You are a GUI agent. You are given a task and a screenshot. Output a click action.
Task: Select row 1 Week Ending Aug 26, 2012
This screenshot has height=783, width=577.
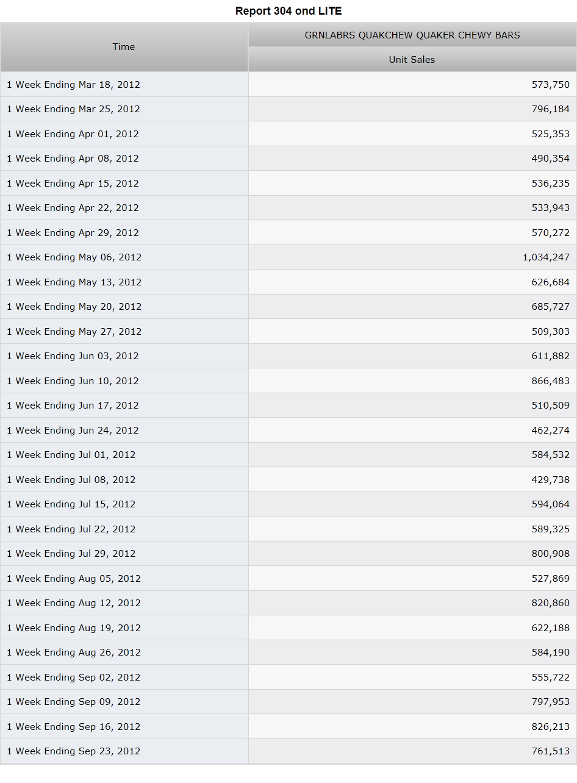click(288, 652)
